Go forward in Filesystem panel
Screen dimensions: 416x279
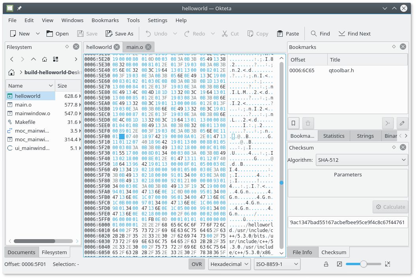pyautogui.click(x=22, y=59)
